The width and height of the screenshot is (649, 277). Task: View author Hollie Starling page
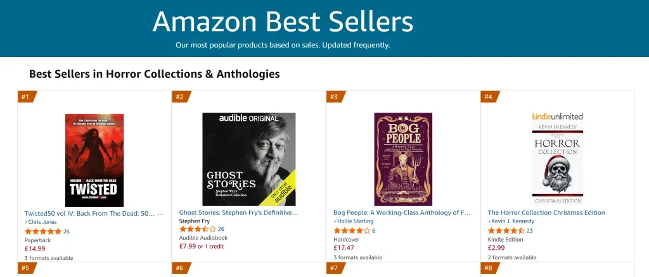click(x=354, y=221)
